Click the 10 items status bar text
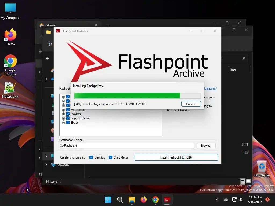Screen dimensions: 275x206 coord(52,182)
